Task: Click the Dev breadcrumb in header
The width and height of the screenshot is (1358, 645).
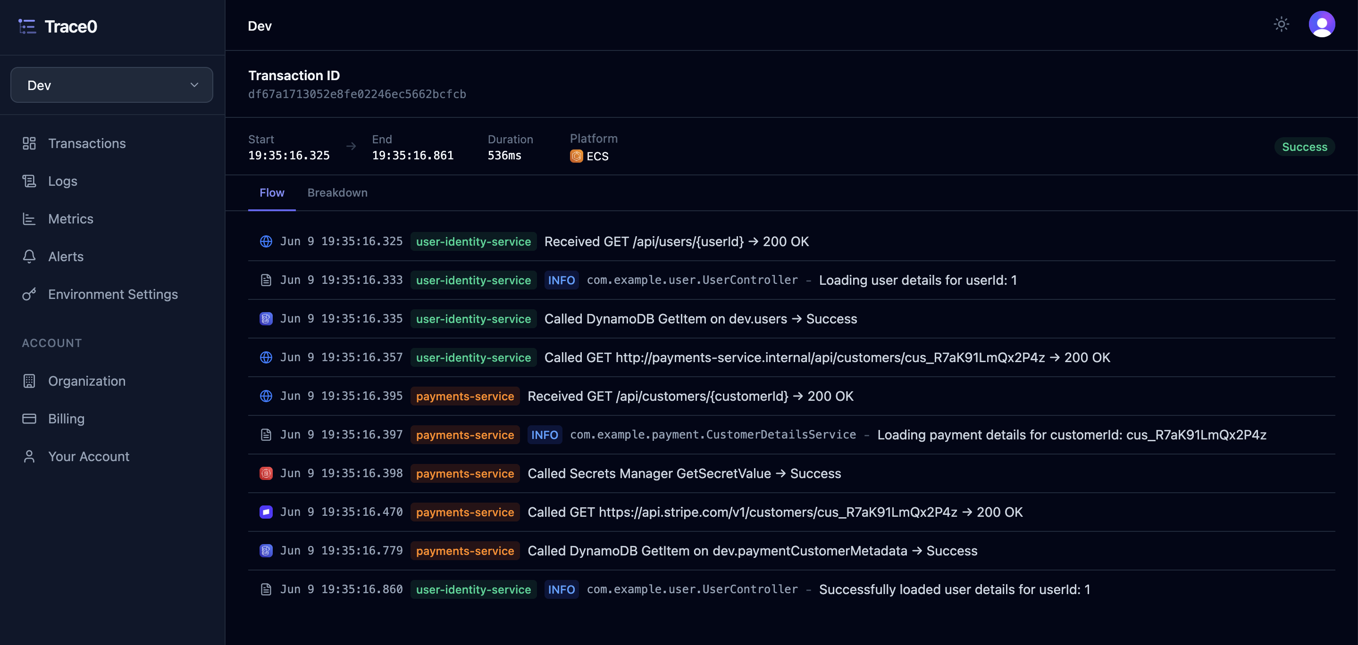Action: 260,26
